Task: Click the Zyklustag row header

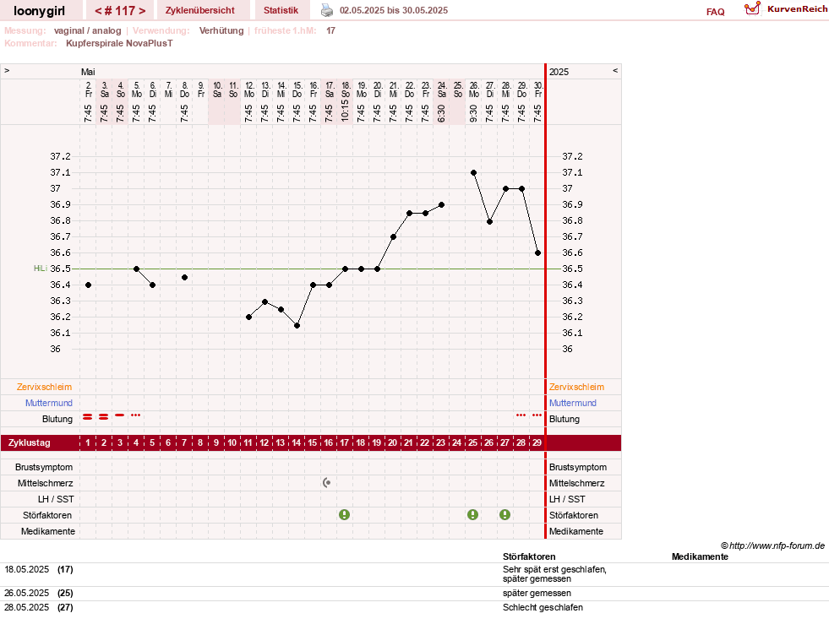Action: pyautogui.click(x=30, y=442)
